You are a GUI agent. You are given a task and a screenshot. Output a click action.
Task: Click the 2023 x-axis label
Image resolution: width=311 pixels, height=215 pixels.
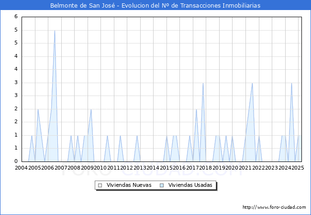tap(271, 168)
